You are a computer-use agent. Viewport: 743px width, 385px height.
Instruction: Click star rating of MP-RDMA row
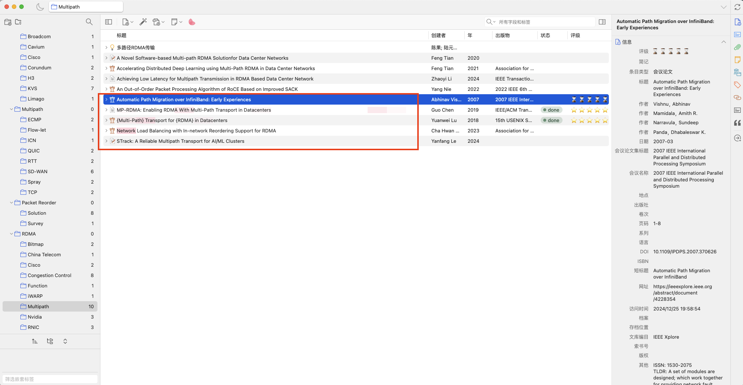click(589, 110)
